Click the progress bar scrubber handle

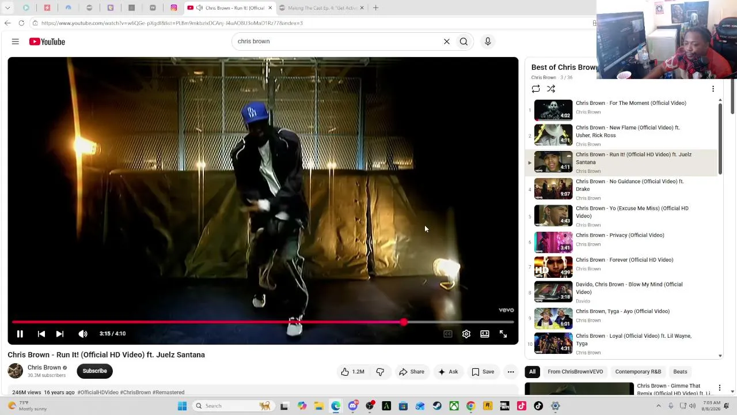tap(404, 322)
